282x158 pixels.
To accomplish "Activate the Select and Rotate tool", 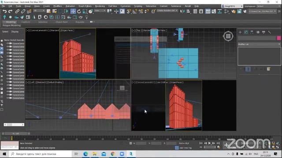I will tap(79, 11).
